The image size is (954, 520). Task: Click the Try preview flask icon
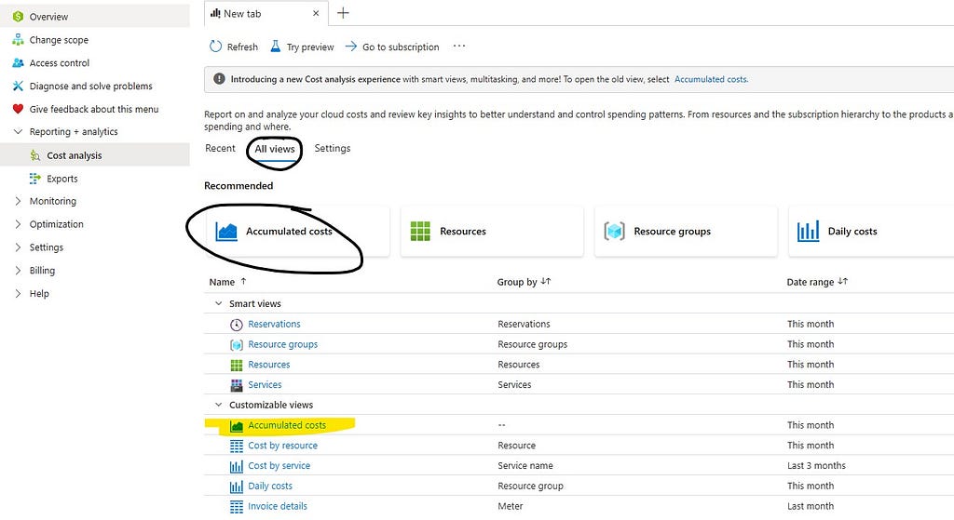click(x=276, y=47)
